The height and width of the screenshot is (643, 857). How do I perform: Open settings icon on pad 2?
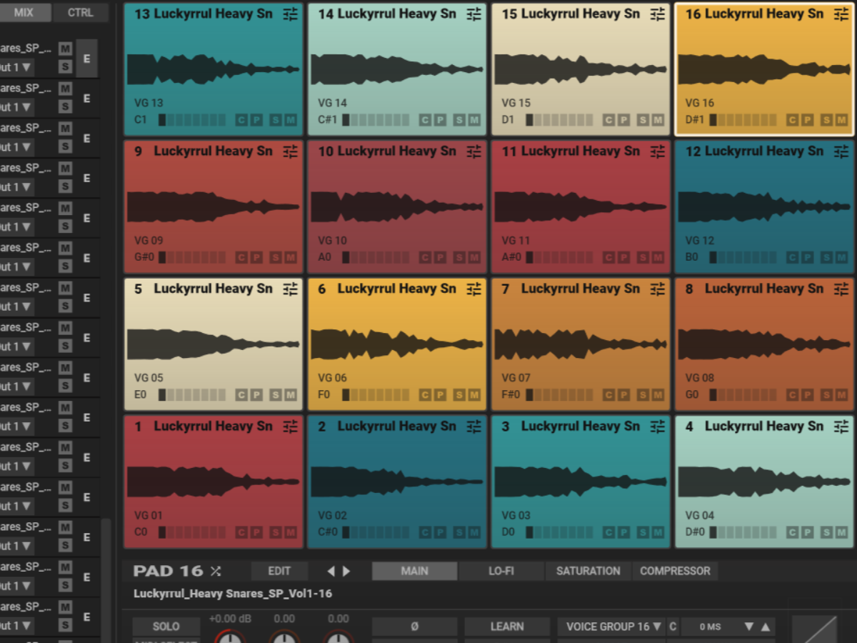pos(473,426)
